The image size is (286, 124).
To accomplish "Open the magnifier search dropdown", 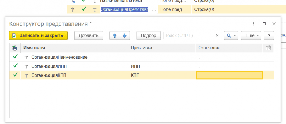I will tap(231, 35).
